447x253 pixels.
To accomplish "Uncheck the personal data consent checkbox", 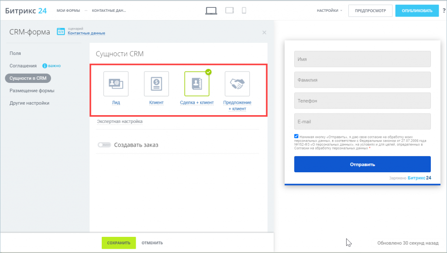I will coord(296,136).
